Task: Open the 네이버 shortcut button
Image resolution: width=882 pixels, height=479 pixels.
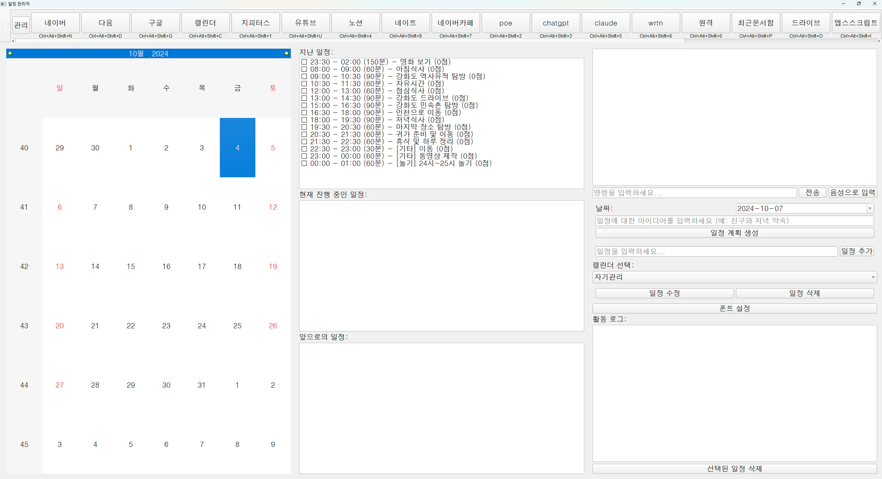Action: coord(55,23)
